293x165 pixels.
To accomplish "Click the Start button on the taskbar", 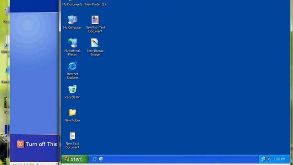I will pos(75,159).
